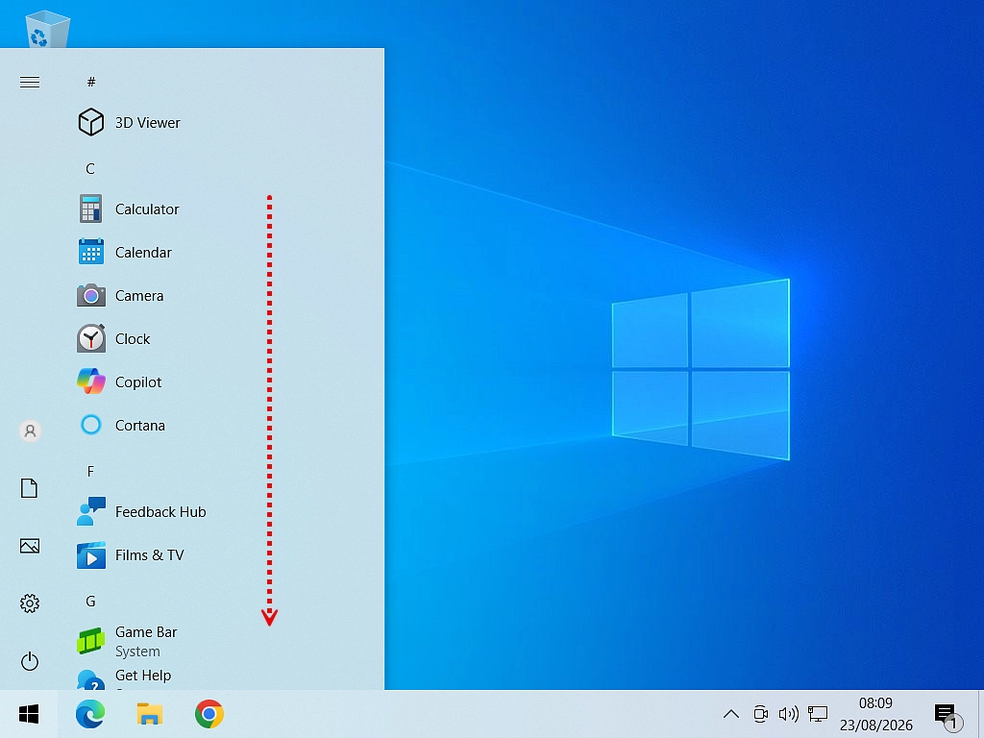This screenshot has width=984, height=738.
Task: Open the 3D Viewer app icon
Action: [91, 122]
